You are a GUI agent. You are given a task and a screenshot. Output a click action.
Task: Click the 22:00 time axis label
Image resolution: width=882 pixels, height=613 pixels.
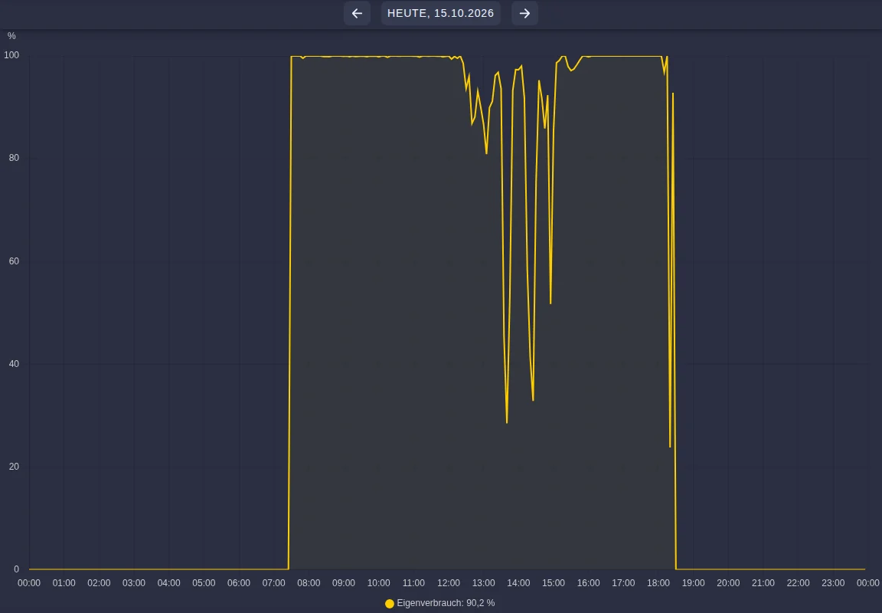(799, 582)
